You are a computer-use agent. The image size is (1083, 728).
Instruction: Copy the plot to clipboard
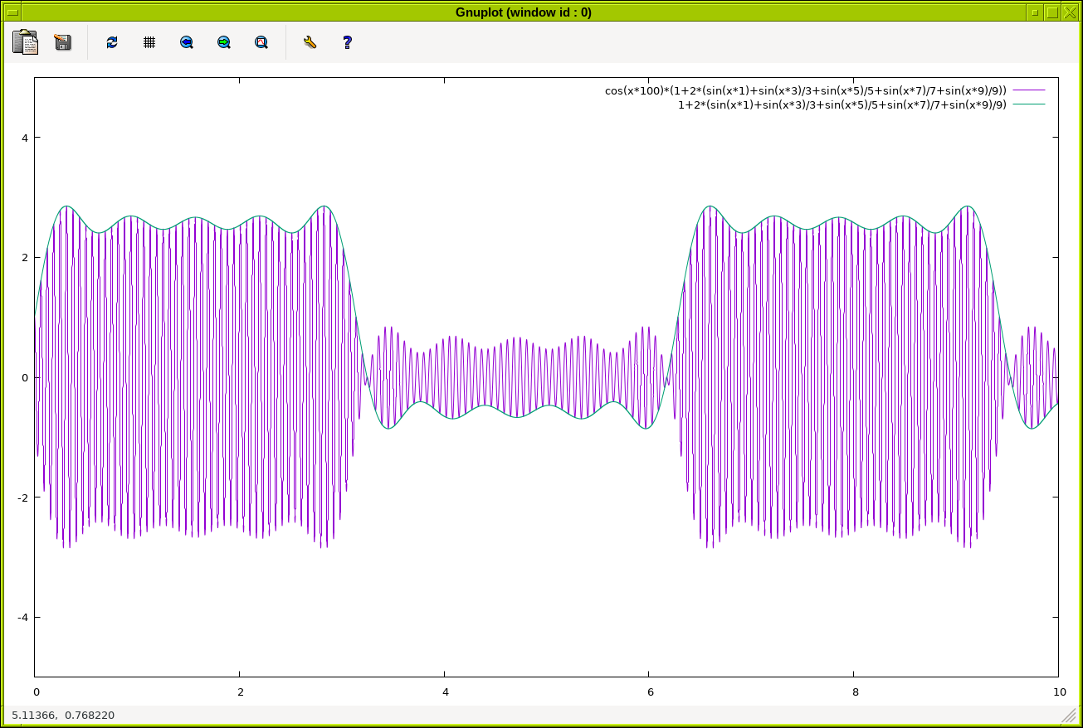[x=25, y=42]
